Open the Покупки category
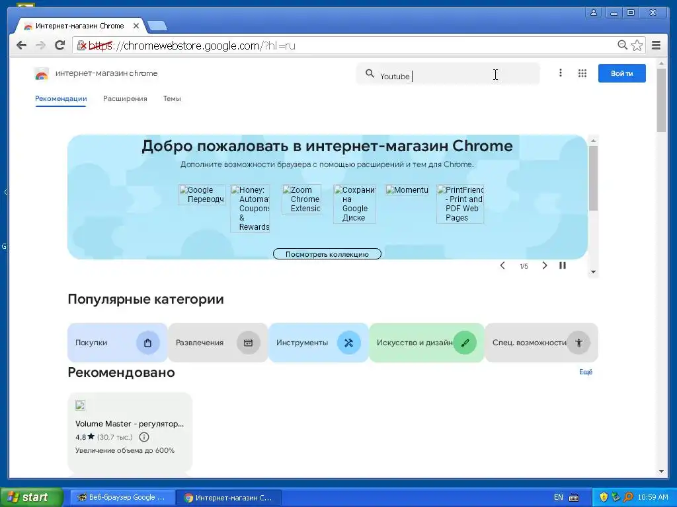This screenshot has width=677, height=507. [118, 343]
